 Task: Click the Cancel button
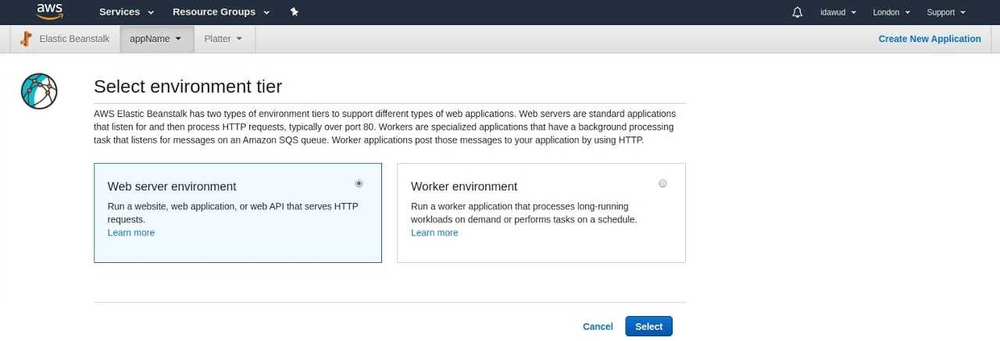[598, 326]
